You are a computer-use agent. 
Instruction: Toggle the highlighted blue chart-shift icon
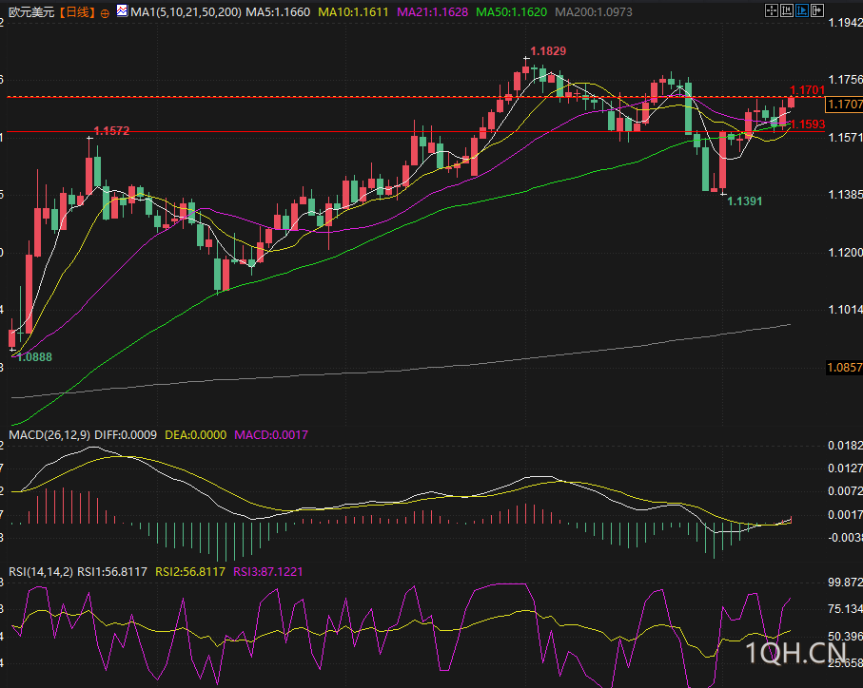tap(803, 12)
